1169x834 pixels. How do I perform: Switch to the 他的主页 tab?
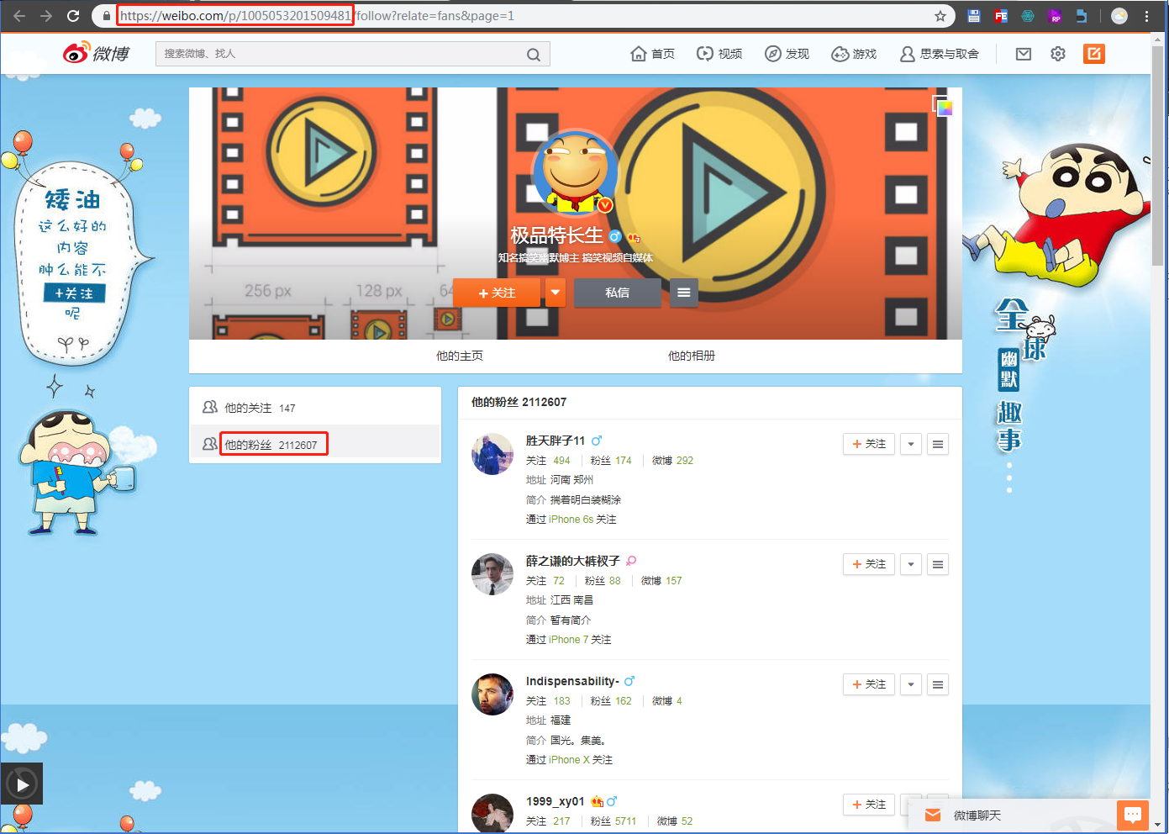pyautogui.click(x=460, y=356)
